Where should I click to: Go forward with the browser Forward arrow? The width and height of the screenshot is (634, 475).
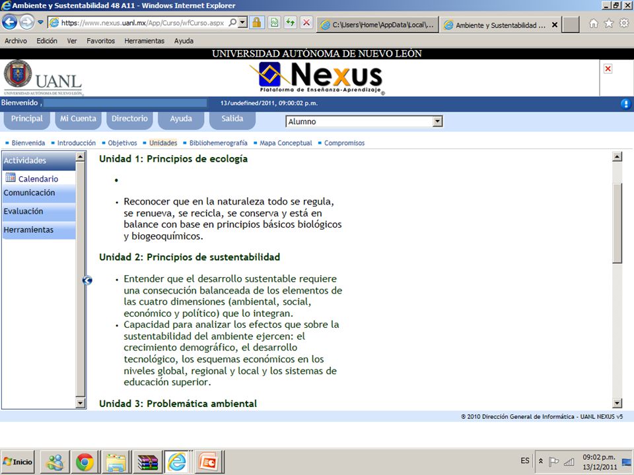click(26, 22)
